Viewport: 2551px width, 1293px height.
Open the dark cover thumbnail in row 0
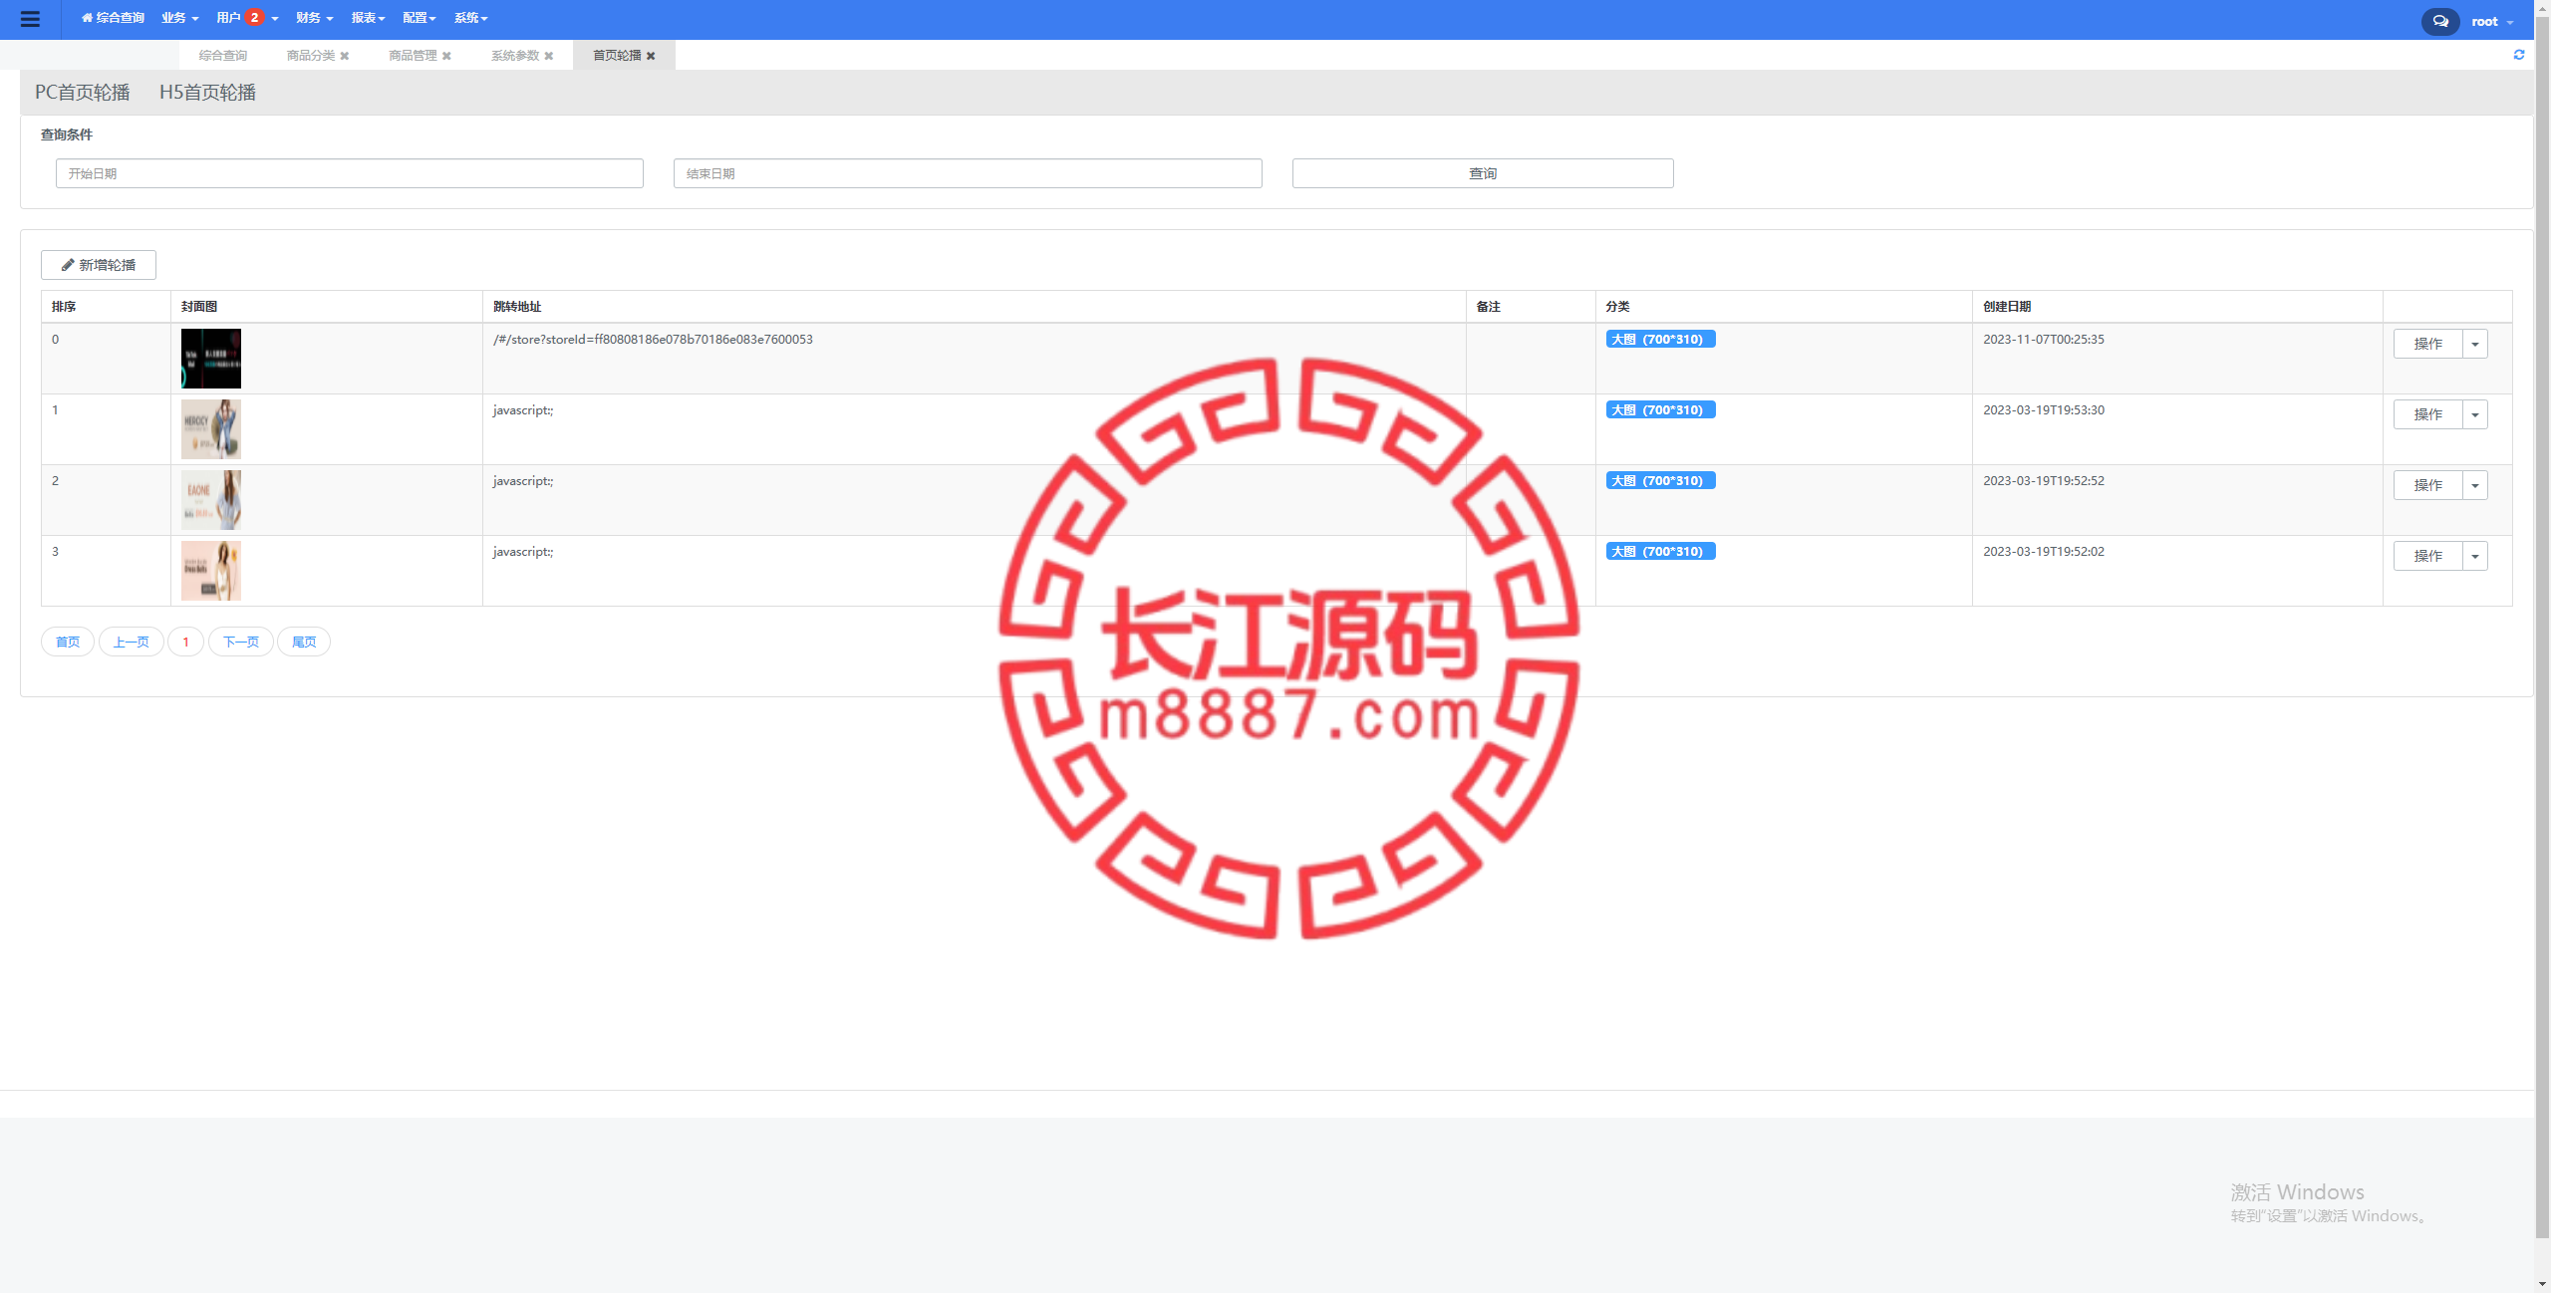pyautogui.click(x=211, y=359)
